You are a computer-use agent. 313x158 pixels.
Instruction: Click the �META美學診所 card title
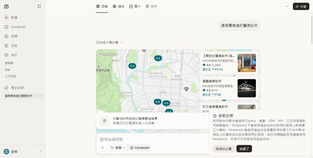pos(212,81)
